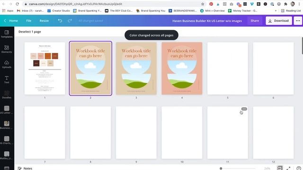Go Home from the editor
This screenshot has width=303, height=170.
pos(11,21)
